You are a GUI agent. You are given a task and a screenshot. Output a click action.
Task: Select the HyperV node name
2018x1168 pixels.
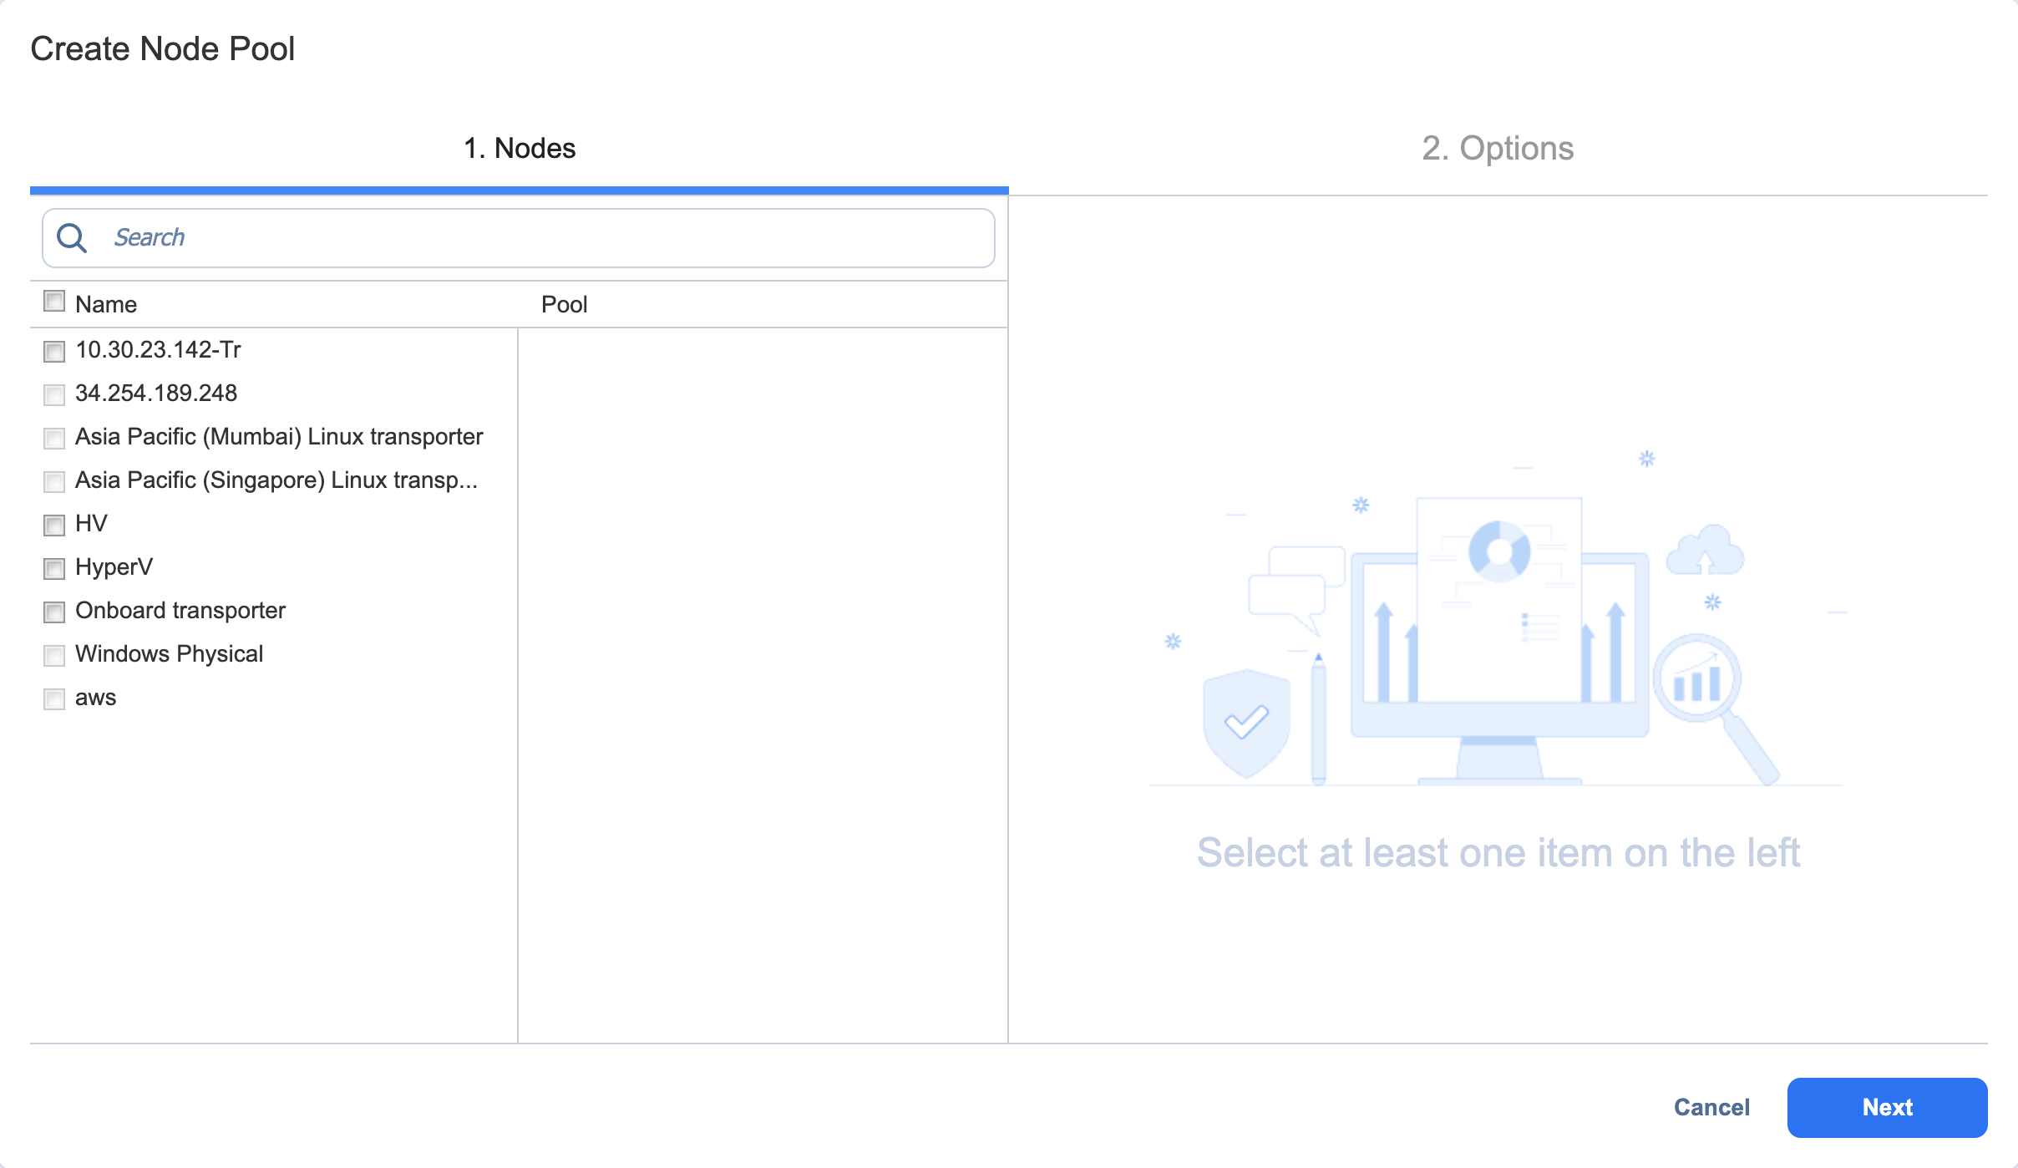click(x=114, y=566)
